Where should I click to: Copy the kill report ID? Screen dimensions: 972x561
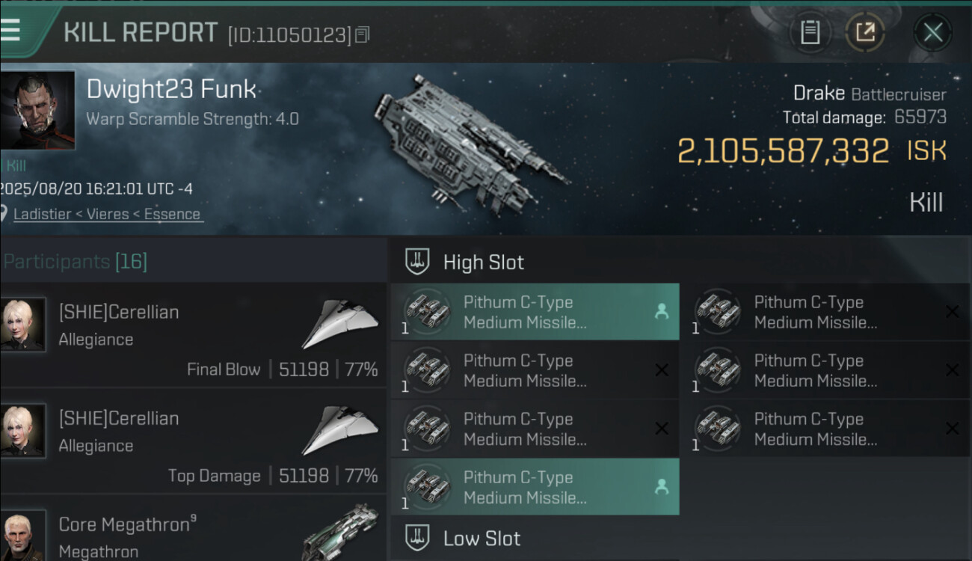363,34
